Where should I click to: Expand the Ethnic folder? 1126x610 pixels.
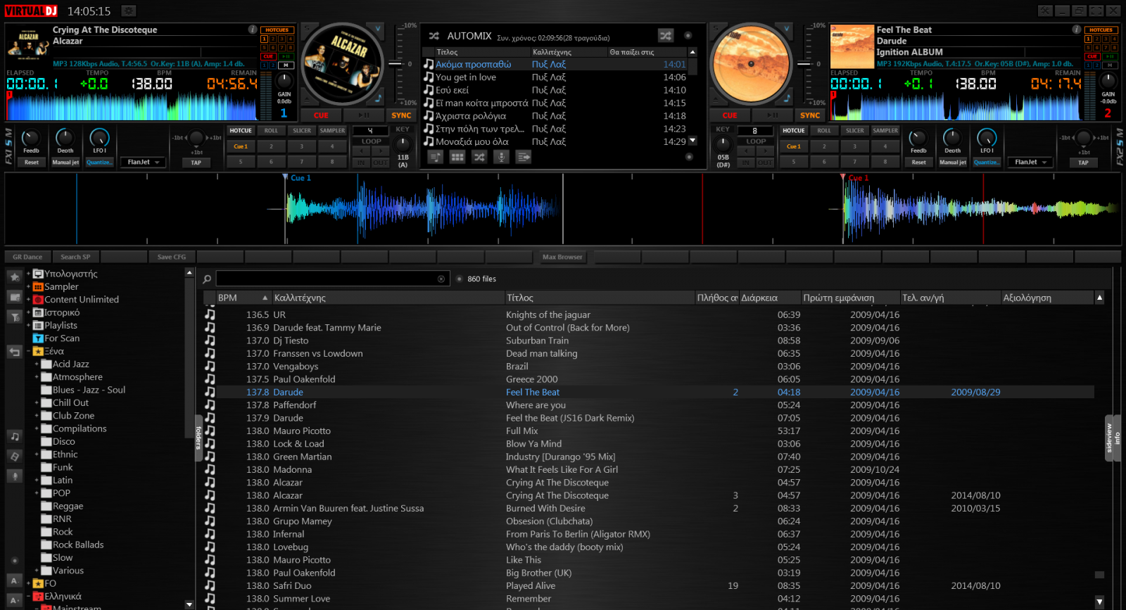pos(37,455)
